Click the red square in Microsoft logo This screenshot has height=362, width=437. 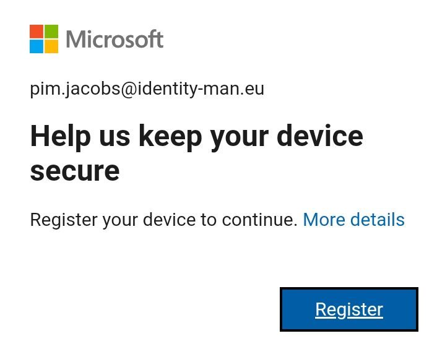tap(37, 32)
